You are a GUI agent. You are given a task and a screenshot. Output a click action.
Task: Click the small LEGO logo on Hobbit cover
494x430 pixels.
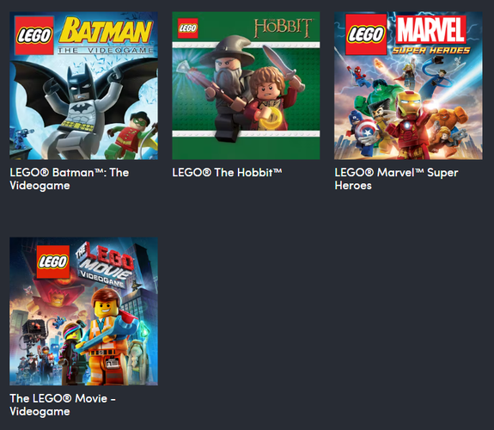(x=188, y=28)
